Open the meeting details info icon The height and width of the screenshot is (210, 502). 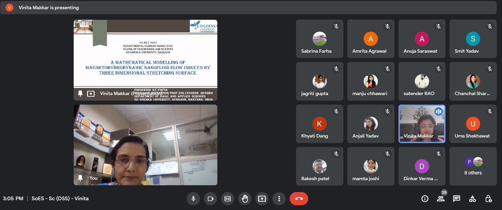pyautogui.click(x=425, y=199)
